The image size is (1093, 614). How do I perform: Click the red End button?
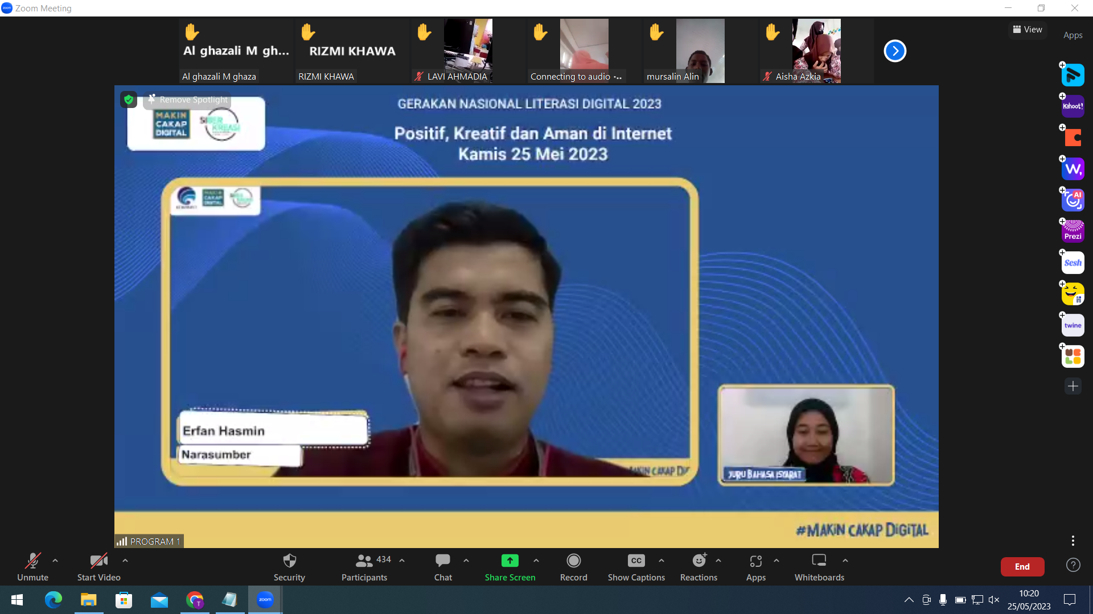pos(1022,567)
